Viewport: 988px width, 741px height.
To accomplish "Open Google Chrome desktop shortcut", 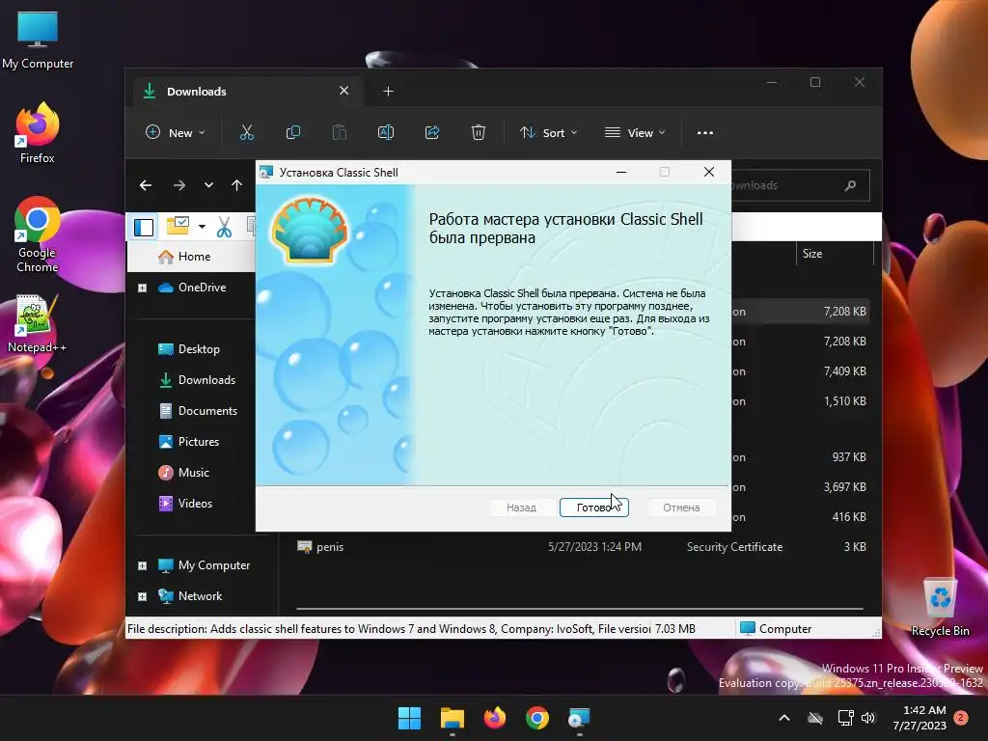I will 38,234.
